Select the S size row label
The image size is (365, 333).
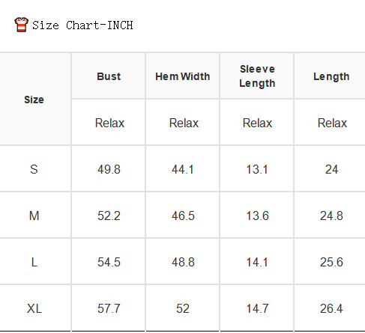pos(34,169)
